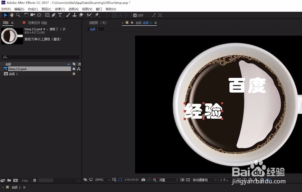Select the Pan Behind anchor point tool
The image size is (302, 192).
pyautogui.click(x=39, y=15)
